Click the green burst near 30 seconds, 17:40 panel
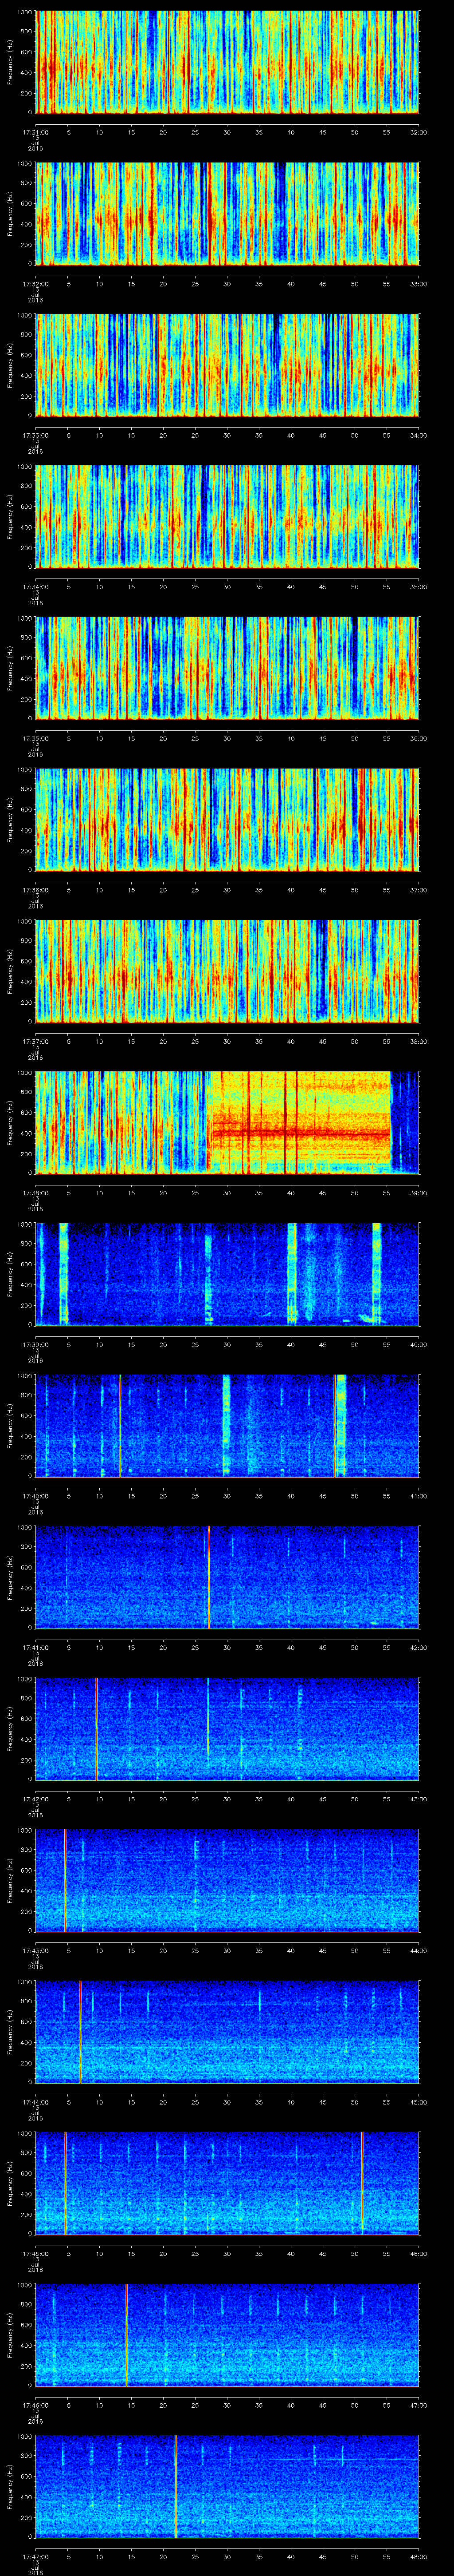 (x=226, y=1425)
